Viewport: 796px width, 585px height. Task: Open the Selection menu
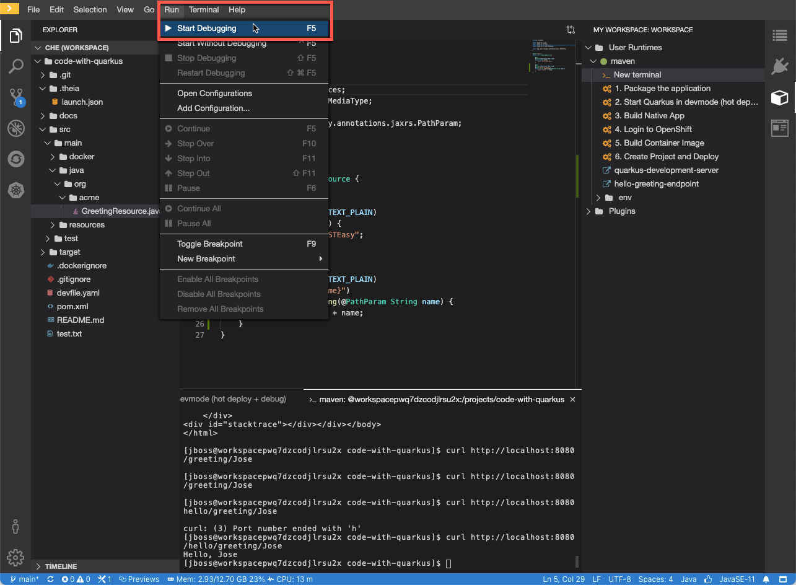click(90, 9)
